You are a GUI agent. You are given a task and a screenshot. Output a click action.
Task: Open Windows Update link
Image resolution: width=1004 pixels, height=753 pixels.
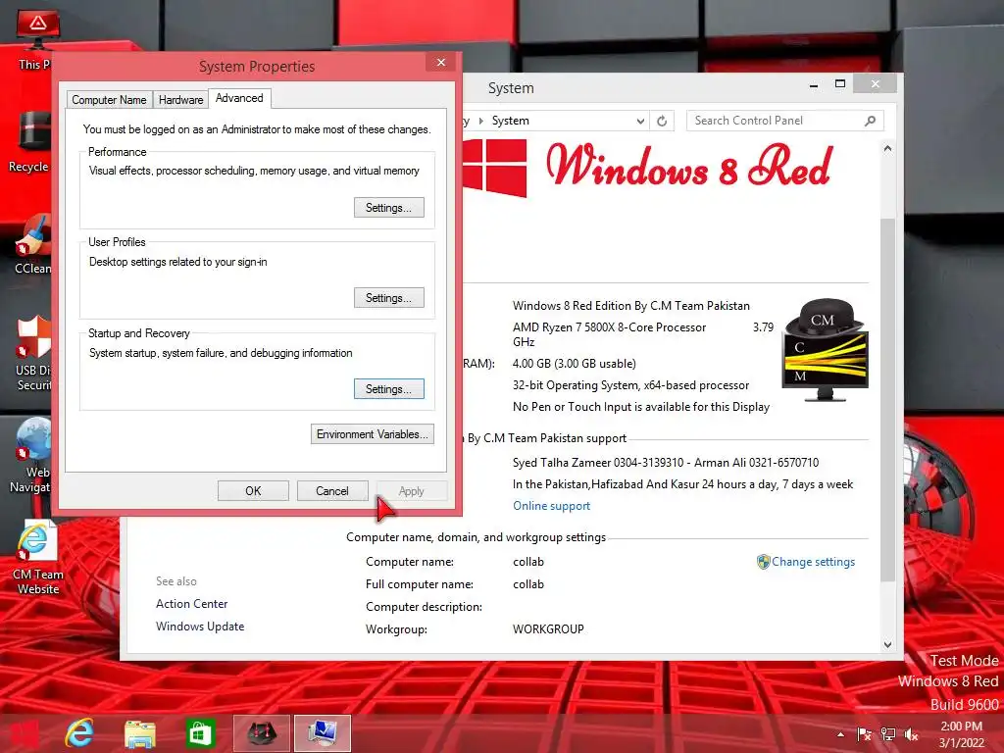tap(200, 627)
